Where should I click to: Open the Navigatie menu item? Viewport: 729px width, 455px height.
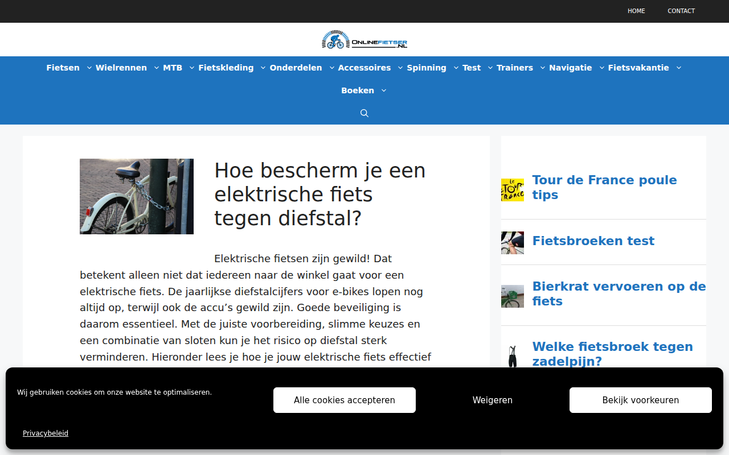pyautogui.click(x=571, y=68)
